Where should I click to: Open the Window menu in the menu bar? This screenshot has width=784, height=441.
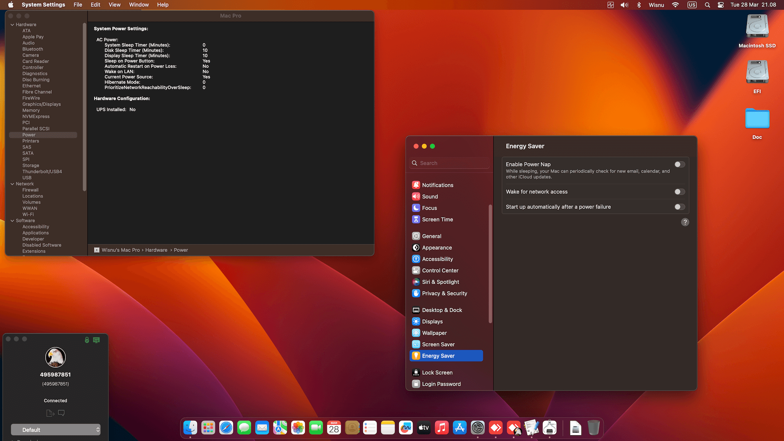coord(139,5)
